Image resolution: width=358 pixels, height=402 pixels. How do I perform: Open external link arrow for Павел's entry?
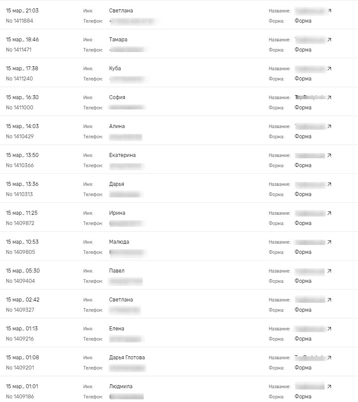click(x=329, y=271)
